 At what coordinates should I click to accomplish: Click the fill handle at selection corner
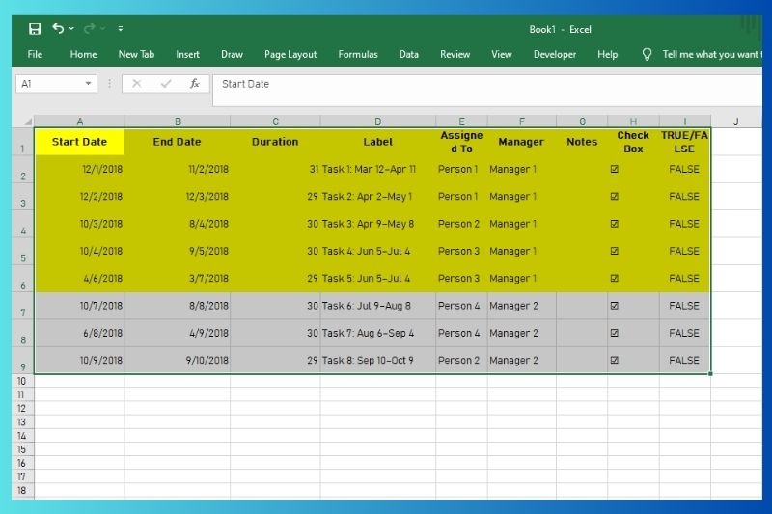pyautogui.click(x=710, y=374)
